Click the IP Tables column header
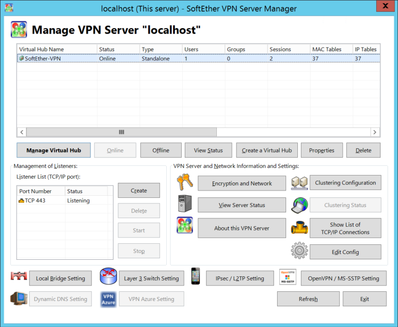Image resolution: width=398 pixels, height=327 pixels. (366, 49)
